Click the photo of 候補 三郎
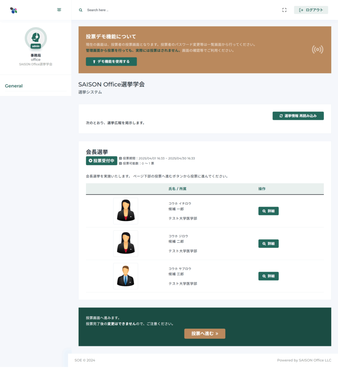Image resolution: width=338 pixels, height=369 pixels. (x=126, y=276)
